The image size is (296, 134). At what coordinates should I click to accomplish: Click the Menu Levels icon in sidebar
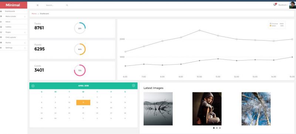pyautogui.click(x=1, y=16)
